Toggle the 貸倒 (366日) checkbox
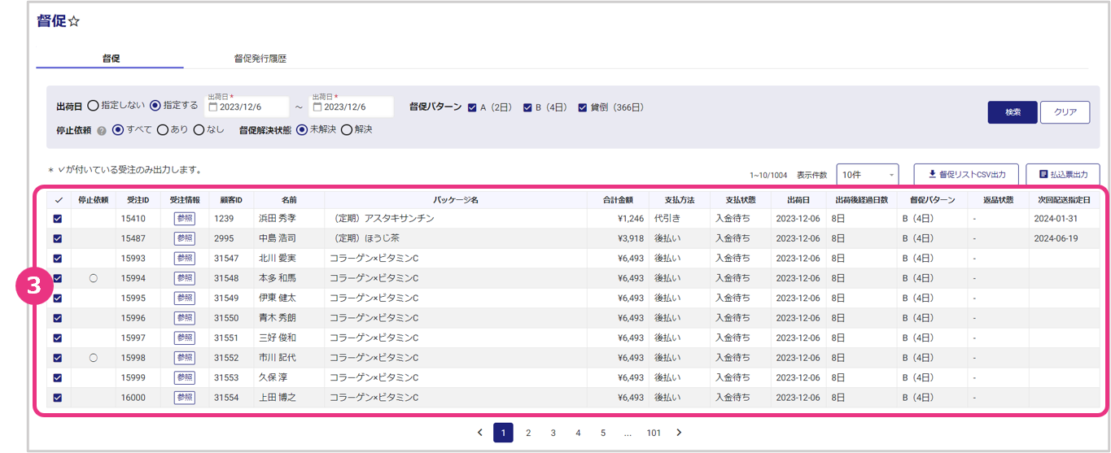 click(583, 107)
